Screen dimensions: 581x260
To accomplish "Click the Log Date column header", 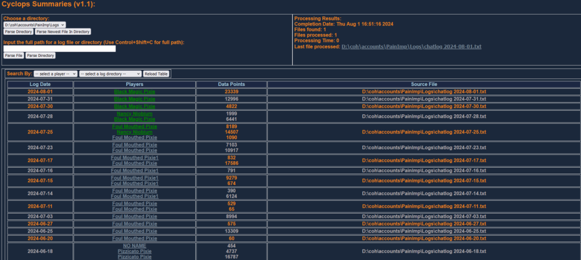I will 40,85.
